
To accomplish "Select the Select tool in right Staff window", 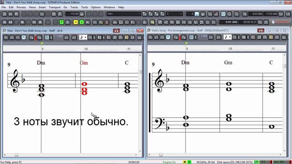I will point(150,37).
